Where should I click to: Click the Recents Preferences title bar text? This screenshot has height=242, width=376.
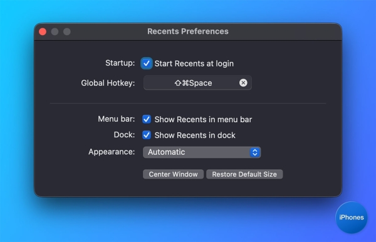(x=188, y=31)
